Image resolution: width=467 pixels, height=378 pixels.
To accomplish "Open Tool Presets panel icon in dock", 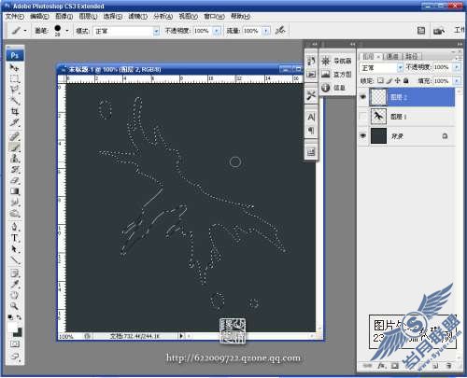I will pos(311,94).
